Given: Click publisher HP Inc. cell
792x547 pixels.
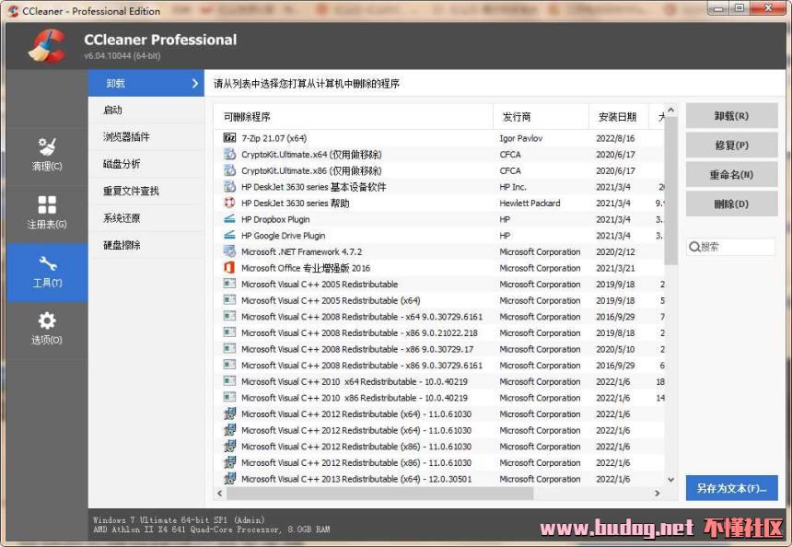Looking at the screenshot, I should point(513,186).
